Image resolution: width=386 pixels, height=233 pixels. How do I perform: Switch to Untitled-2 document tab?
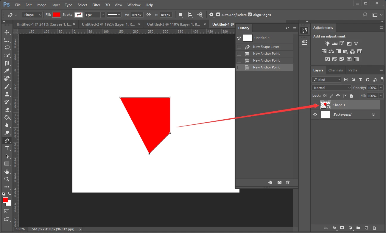coord(108,24)
